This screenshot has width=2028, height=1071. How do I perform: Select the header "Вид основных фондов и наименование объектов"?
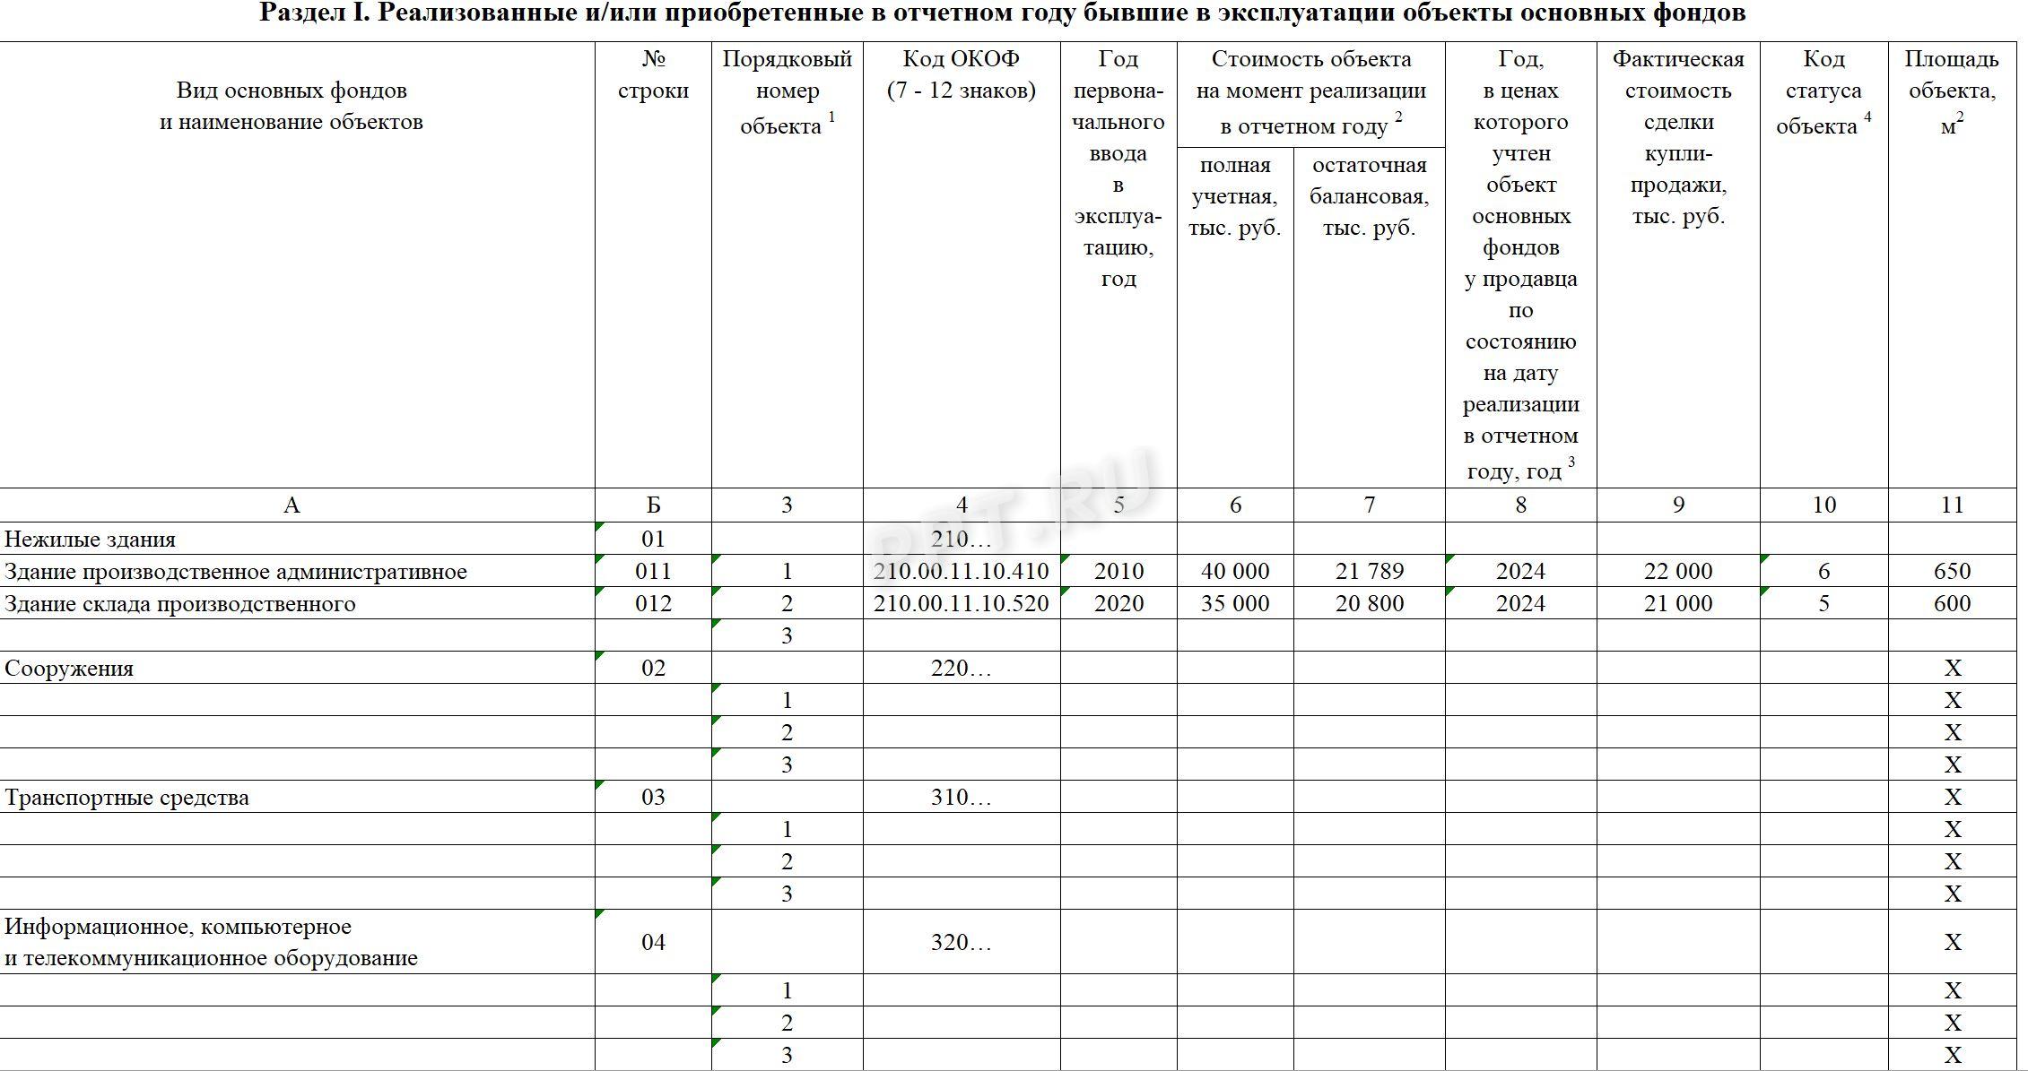click(292, 106)
